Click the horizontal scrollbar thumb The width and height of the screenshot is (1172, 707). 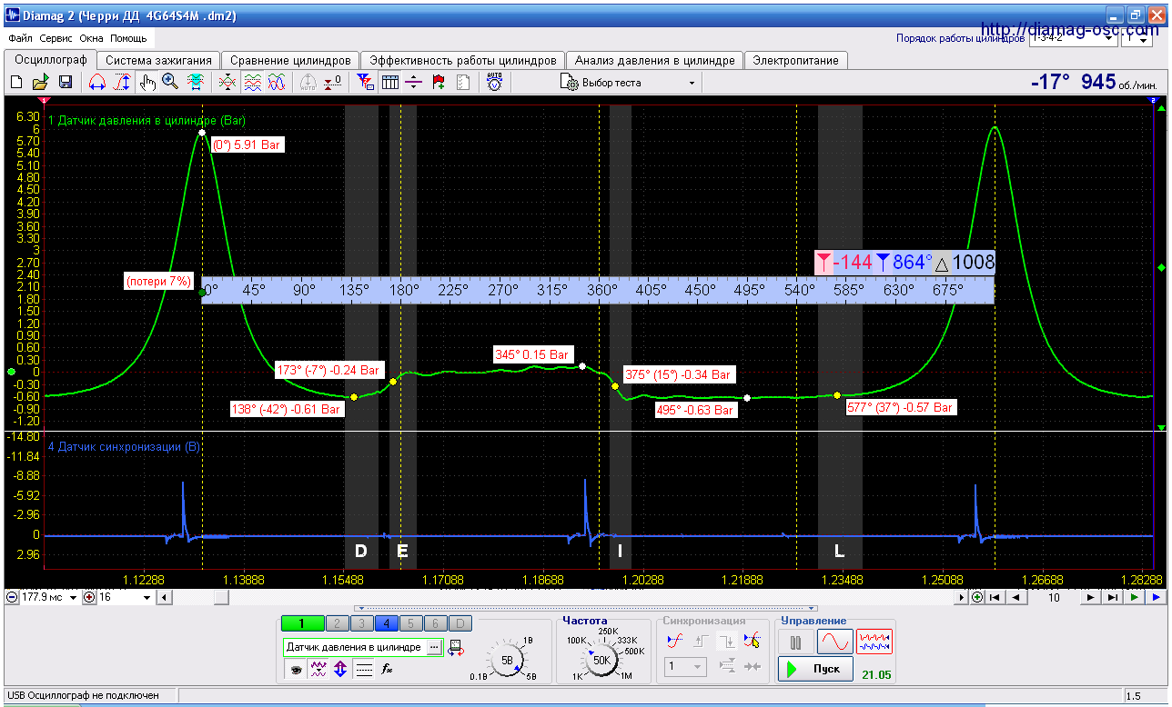point(222,597)
